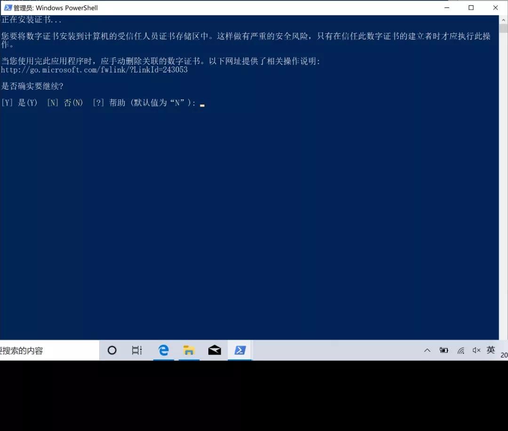508x431 pixels.
Task: Open Task View from the taskbar
Action: coord(136,350)
